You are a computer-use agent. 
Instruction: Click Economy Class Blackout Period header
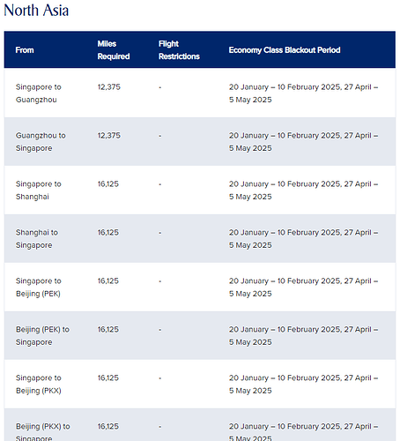click(x=285, y=50)
